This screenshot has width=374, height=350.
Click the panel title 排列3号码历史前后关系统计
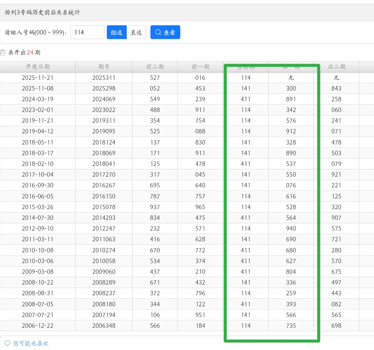tap(42, 12)
